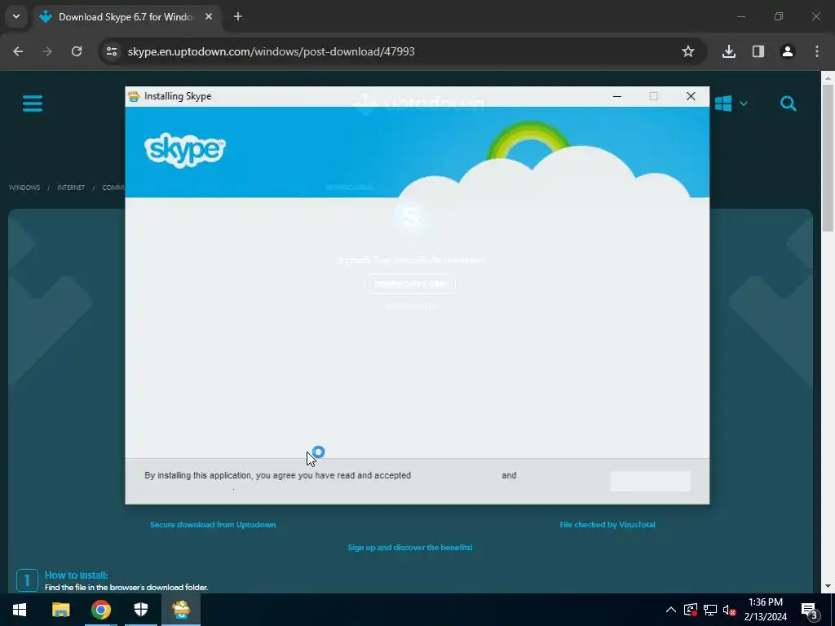Open File Explorer from taskbar
This screenshot has height=626, width=835.
click(x=60, y=610)
